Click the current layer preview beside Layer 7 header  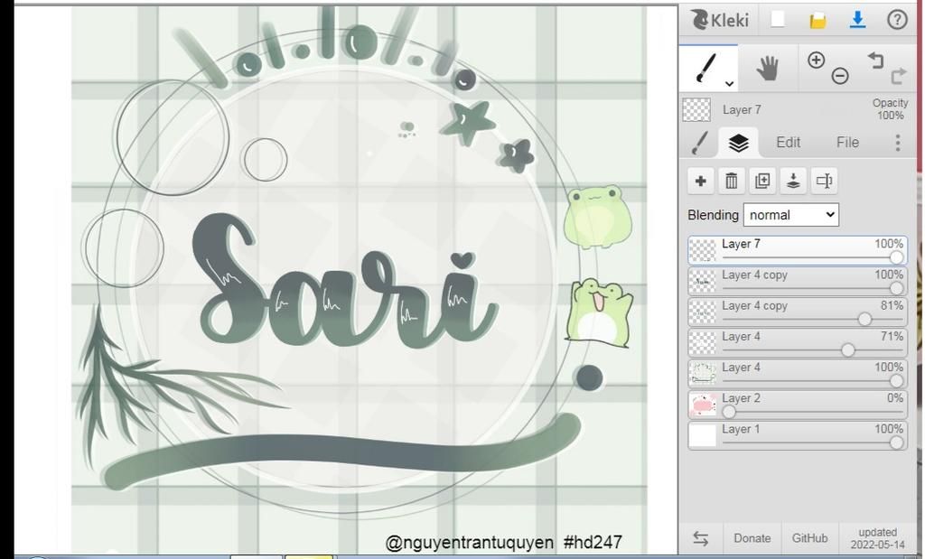click(696, 109)
